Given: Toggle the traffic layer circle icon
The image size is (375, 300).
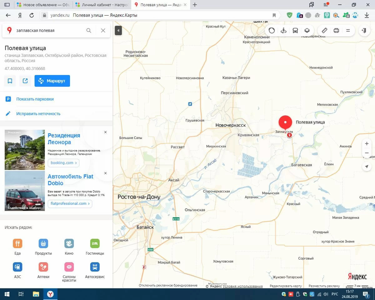Looking at the screenshot, I should (272, 30).
